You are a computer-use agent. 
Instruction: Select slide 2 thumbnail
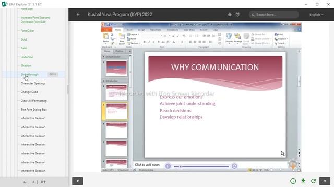coord(116,92)
